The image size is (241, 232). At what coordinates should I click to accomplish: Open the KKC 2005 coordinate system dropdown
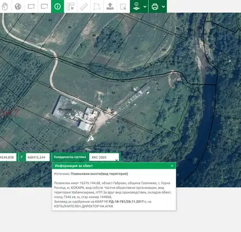pyautogui.click(x=104, y=157)
